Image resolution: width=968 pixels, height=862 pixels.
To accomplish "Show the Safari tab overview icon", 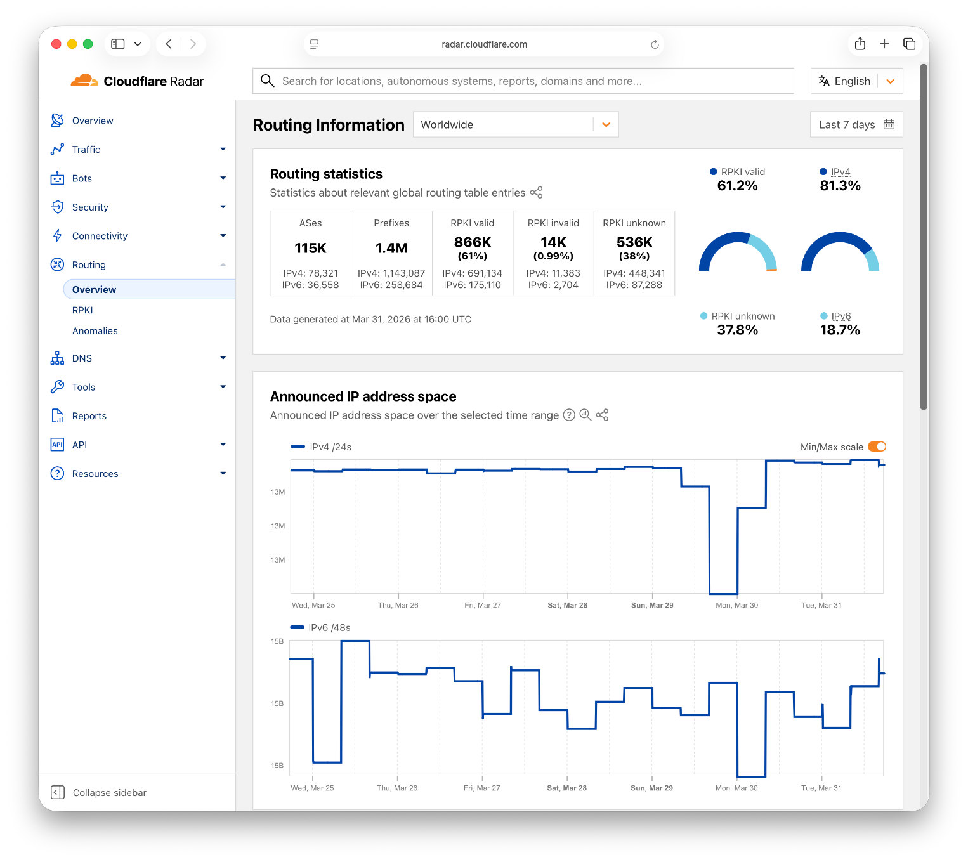I will pos(909,44).
